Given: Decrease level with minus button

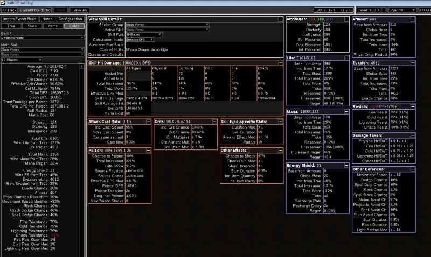Looking at the screenshot, I should coord(384,10).
